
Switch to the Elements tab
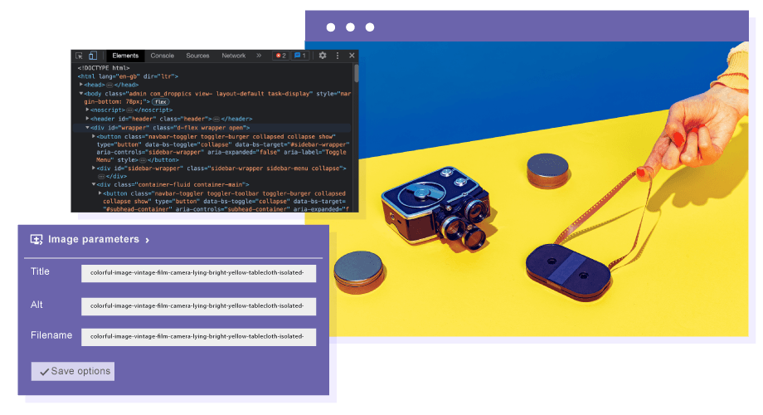point(125,56)
